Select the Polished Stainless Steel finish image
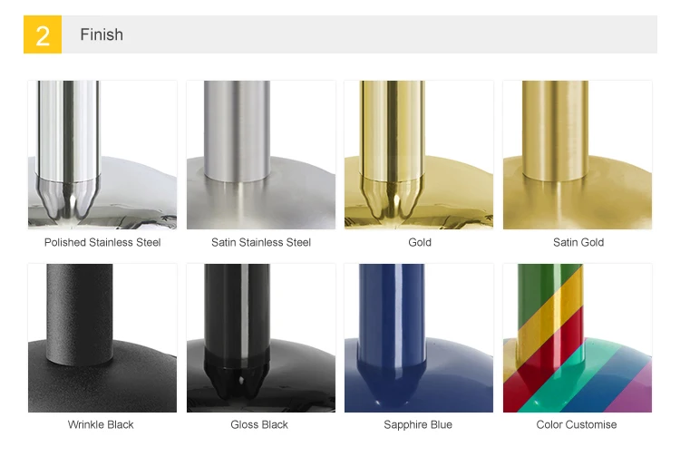Screen dimensions: 680x466 (102, 155)
